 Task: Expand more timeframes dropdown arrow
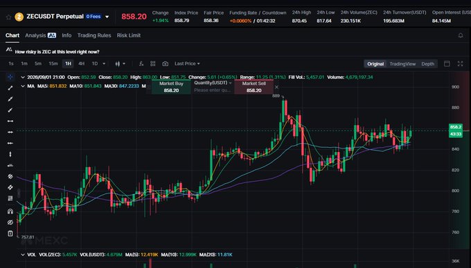pyautogui.click(x=104, y=64)
